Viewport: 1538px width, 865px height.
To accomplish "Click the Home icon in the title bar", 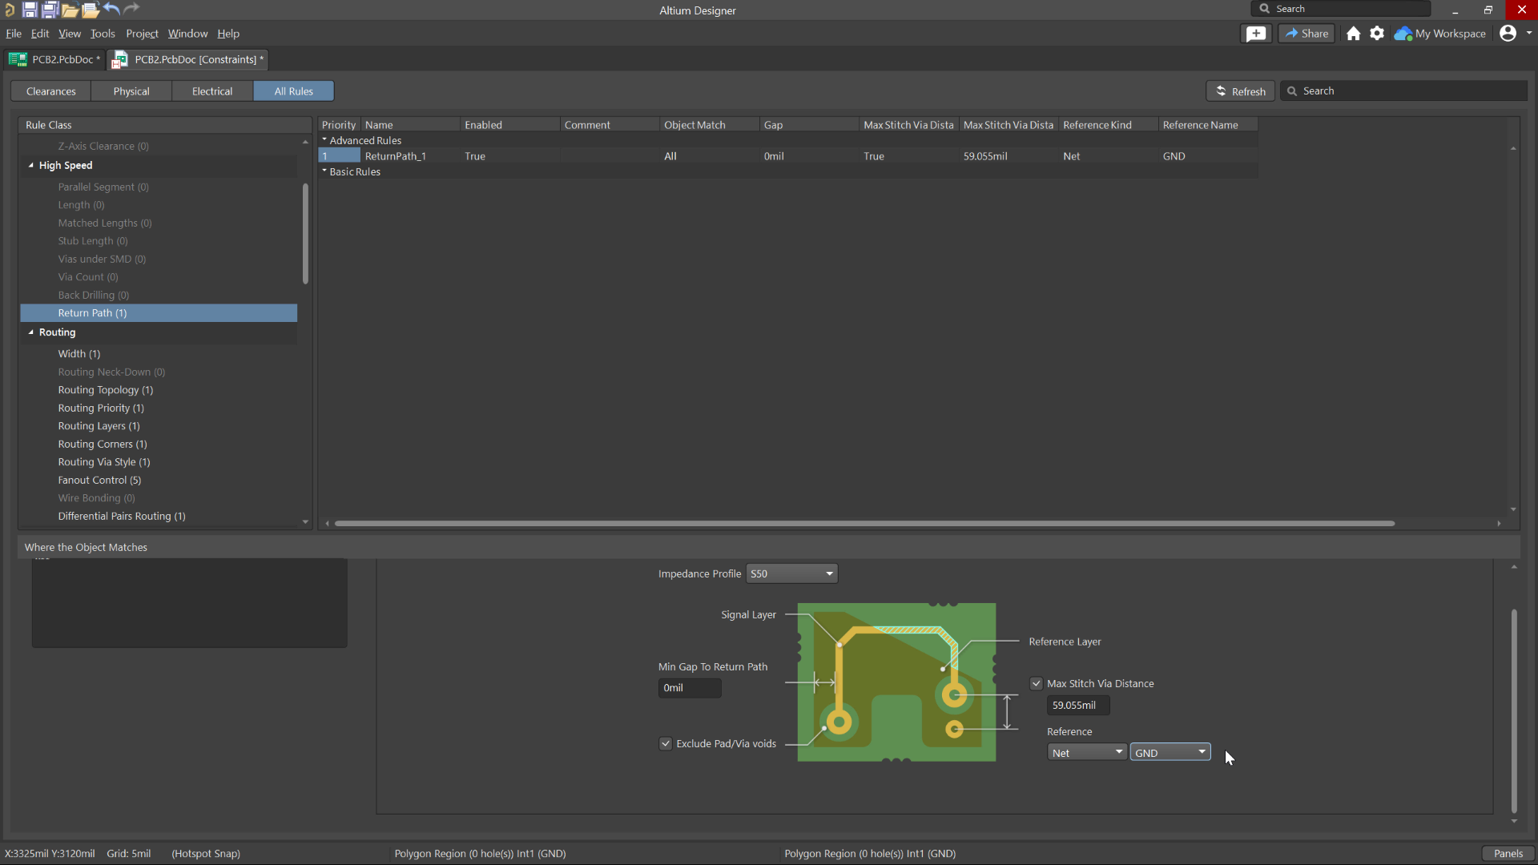I will (x=1353, y=34).
